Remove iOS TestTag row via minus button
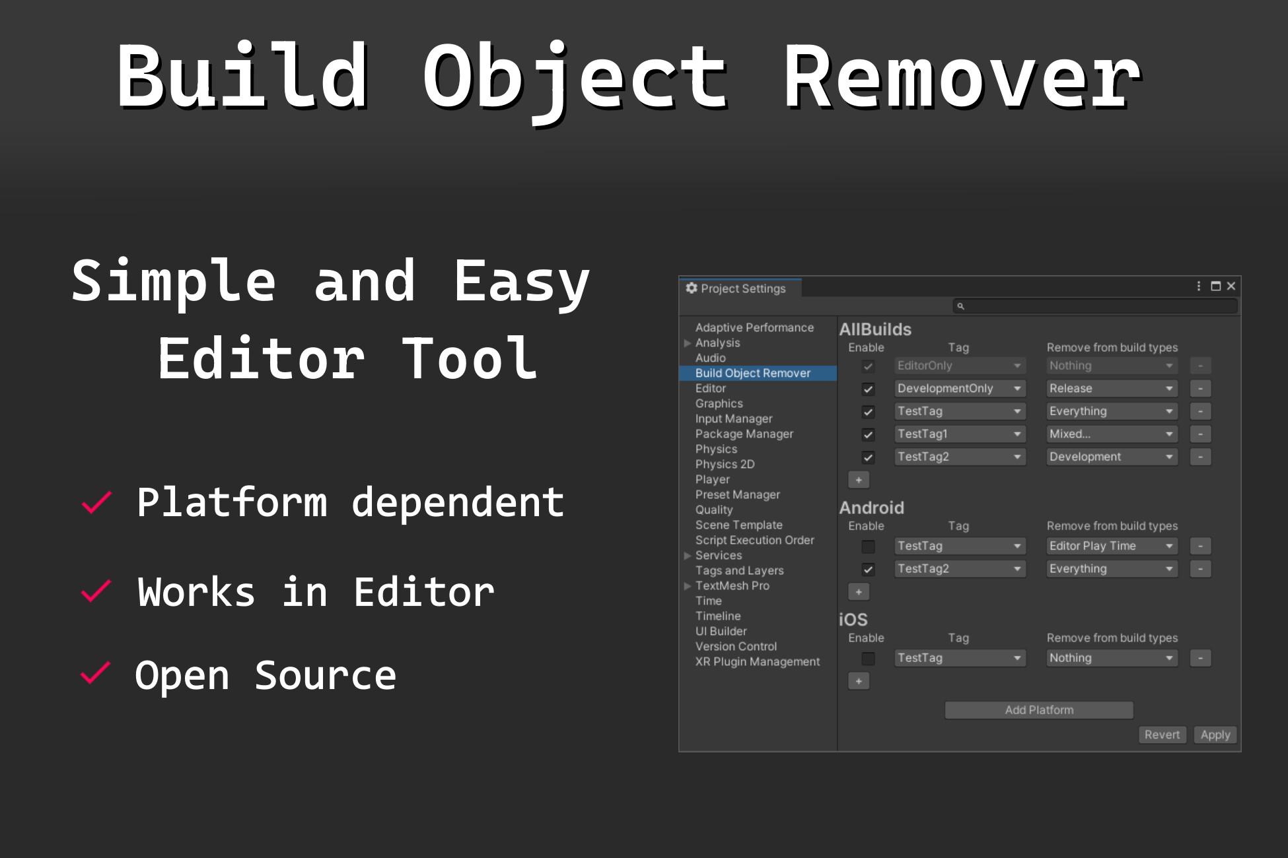Viewport: 1288px width, 858px height. coord(1200,658)
